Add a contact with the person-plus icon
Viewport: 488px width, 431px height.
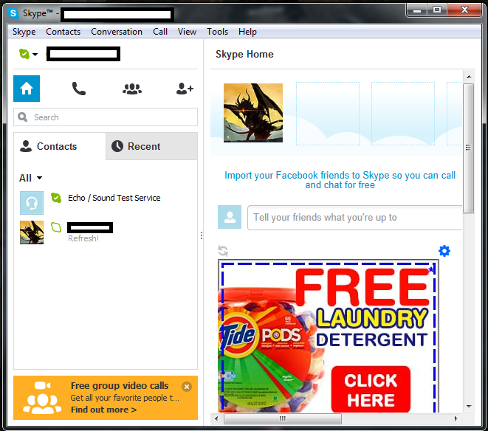tap(185, 89)
